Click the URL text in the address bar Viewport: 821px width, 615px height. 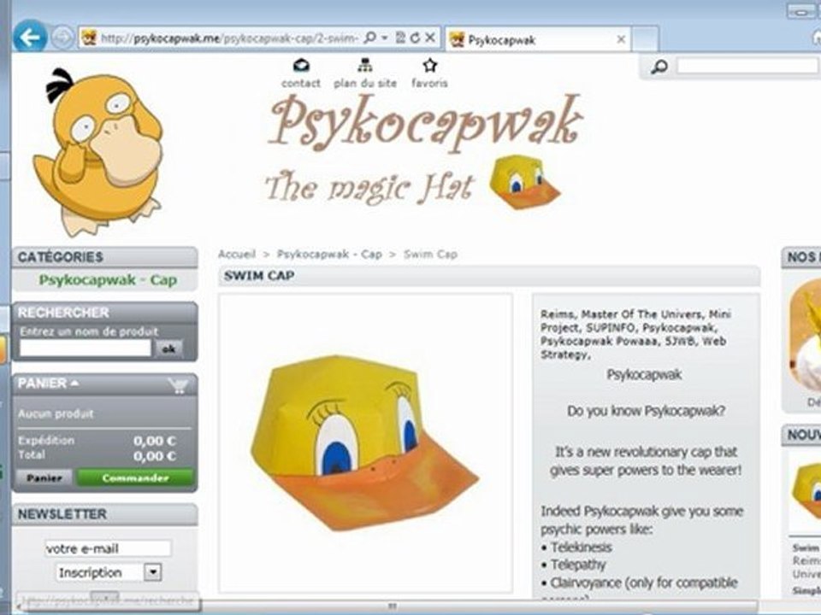click(229, 38)
